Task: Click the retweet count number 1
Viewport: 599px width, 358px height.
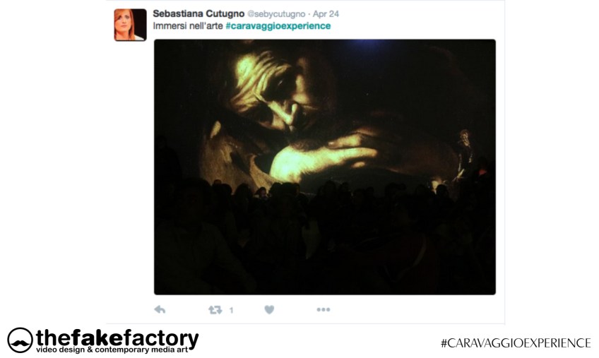Action: pyautogui.click(x=231, y=310)
